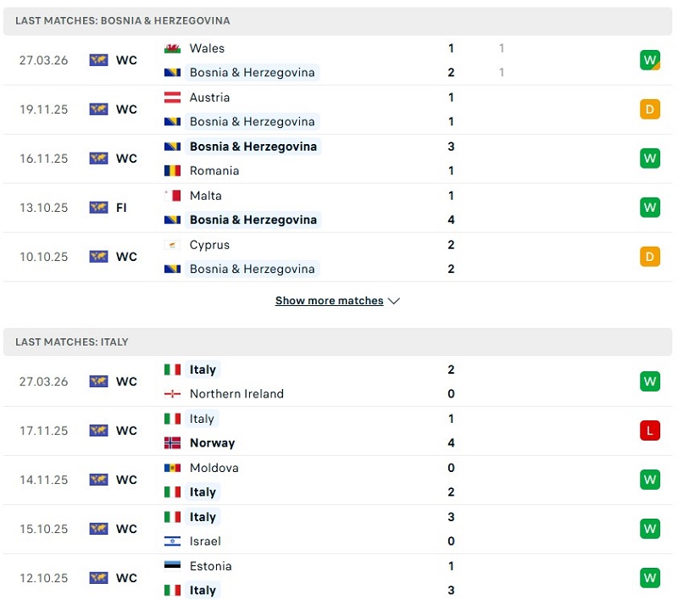This screenshot has width=678, height=600.
Task: Expand the Show more matches chevron
Action: [394, 301]
